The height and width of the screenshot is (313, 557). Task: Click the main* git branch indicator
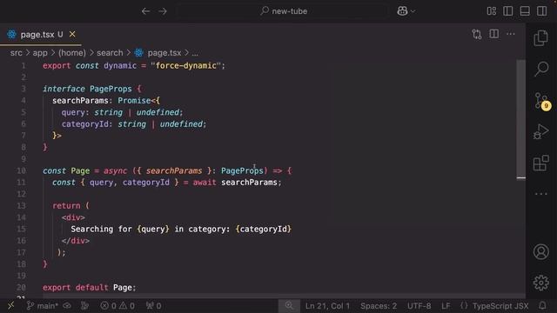click(43, 305)
